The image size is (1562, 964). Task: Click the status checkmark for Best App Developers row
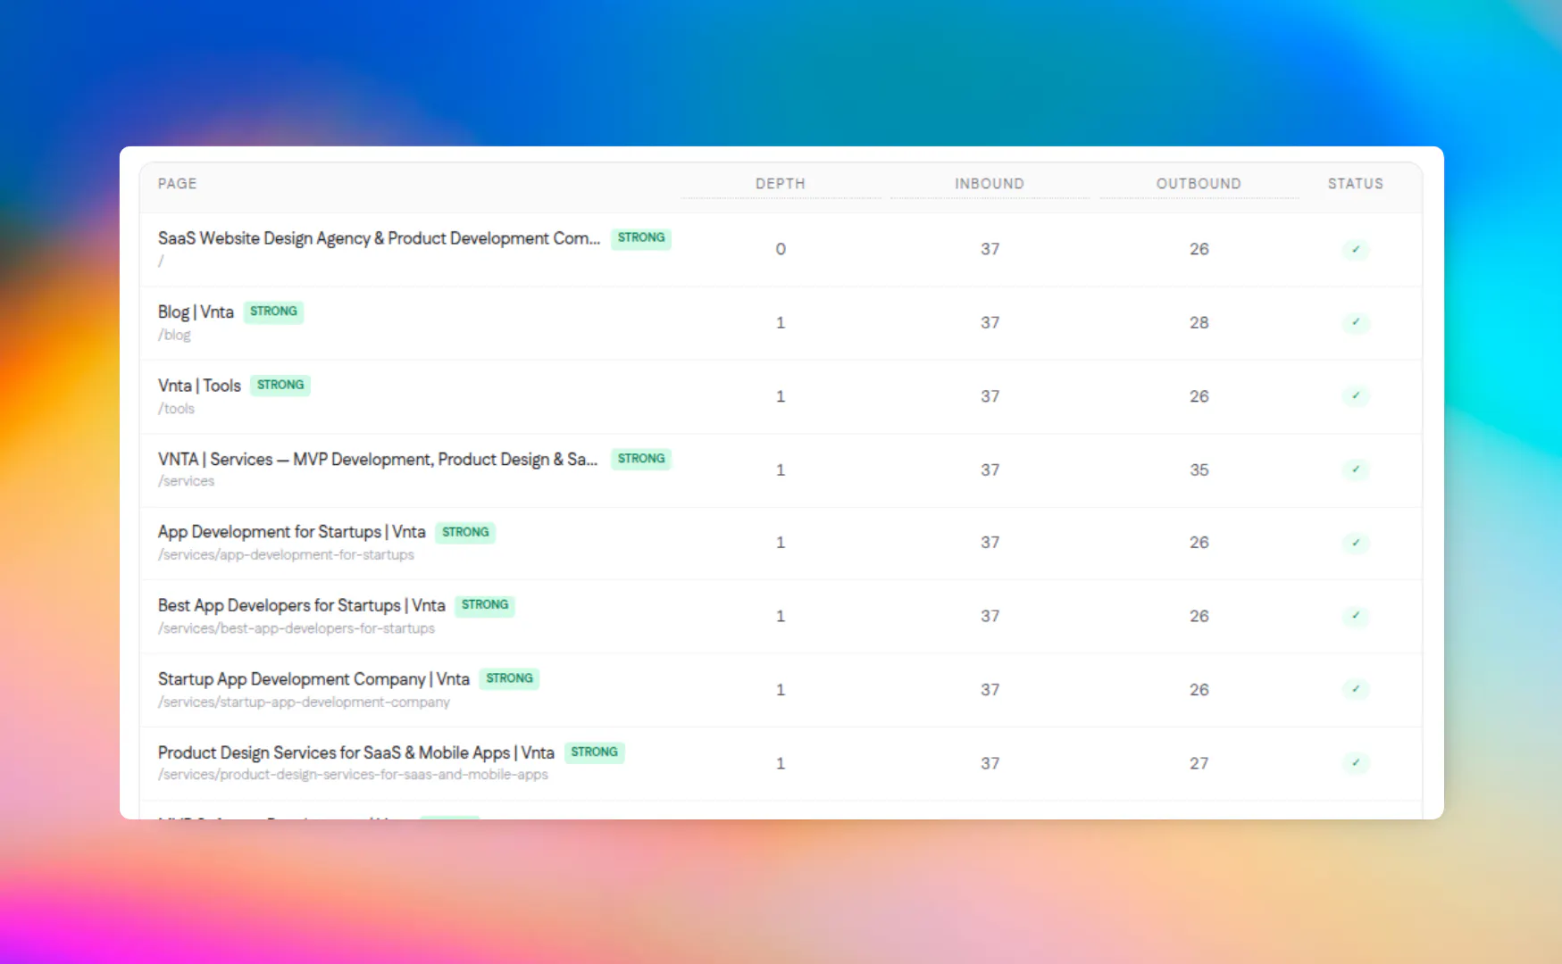click(1355, 616)
